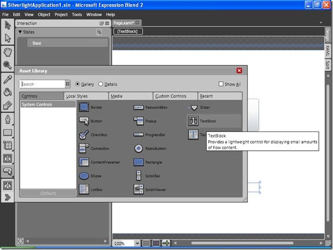Select the Base state
The height and width of the screenshot is (250, 333).
[68, 43]
